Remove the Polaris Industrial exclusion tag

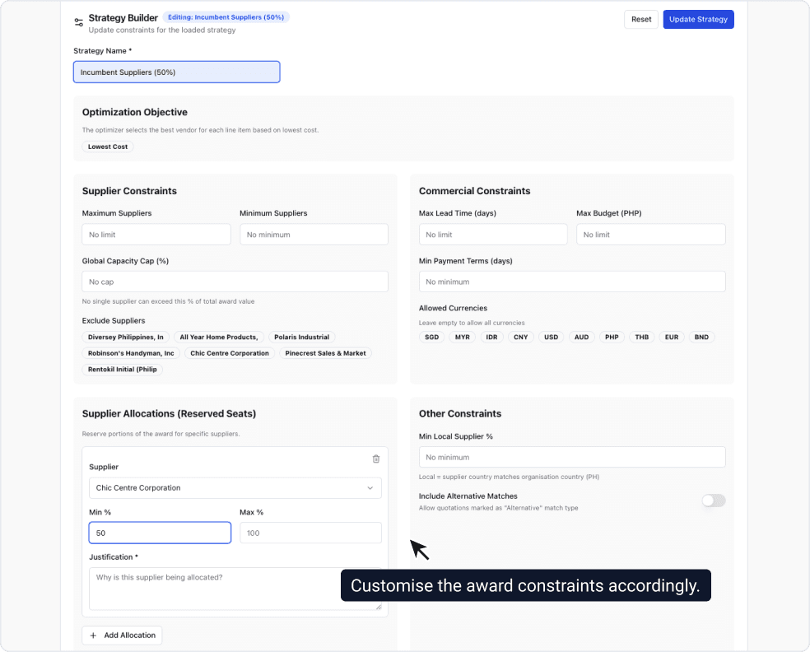301,337
